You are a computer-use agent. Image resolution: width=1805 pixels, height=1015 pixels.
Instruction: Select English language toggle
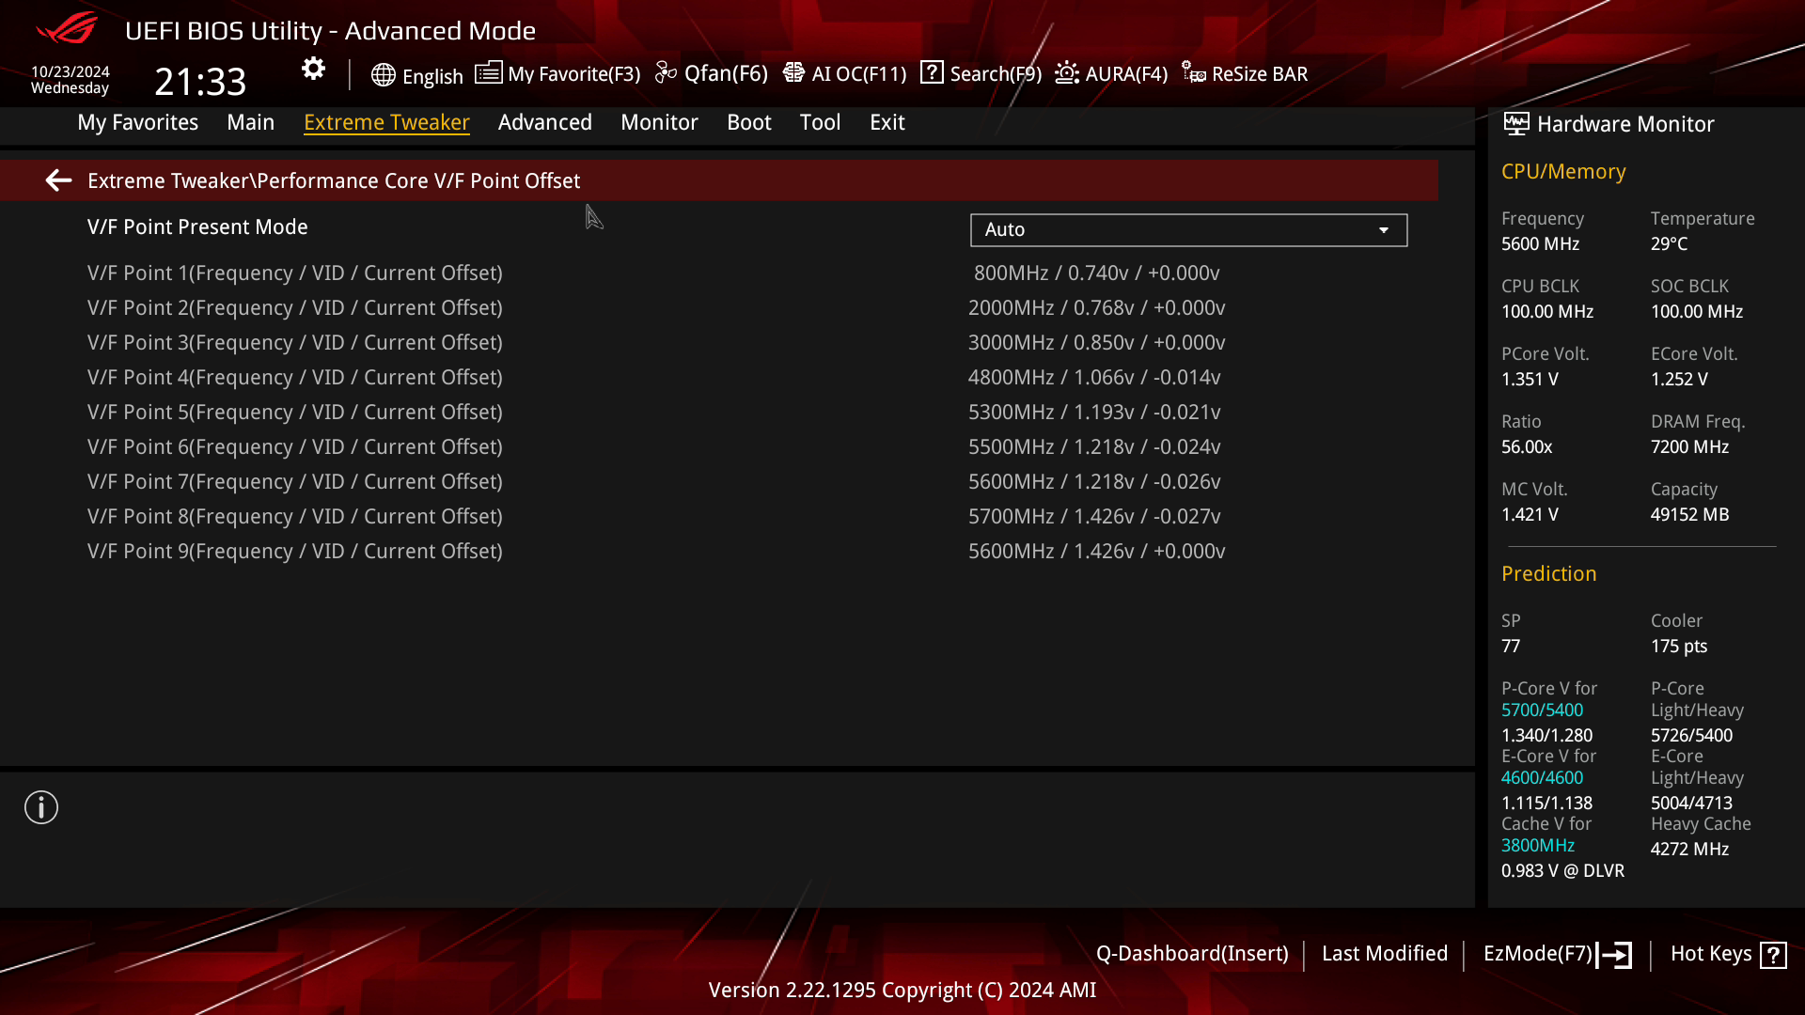click(x=416, y=74)
